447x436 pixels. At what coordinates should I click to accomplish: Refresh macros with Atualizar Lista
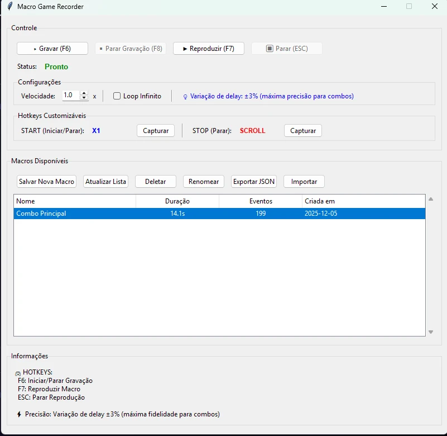pos(106,182)
